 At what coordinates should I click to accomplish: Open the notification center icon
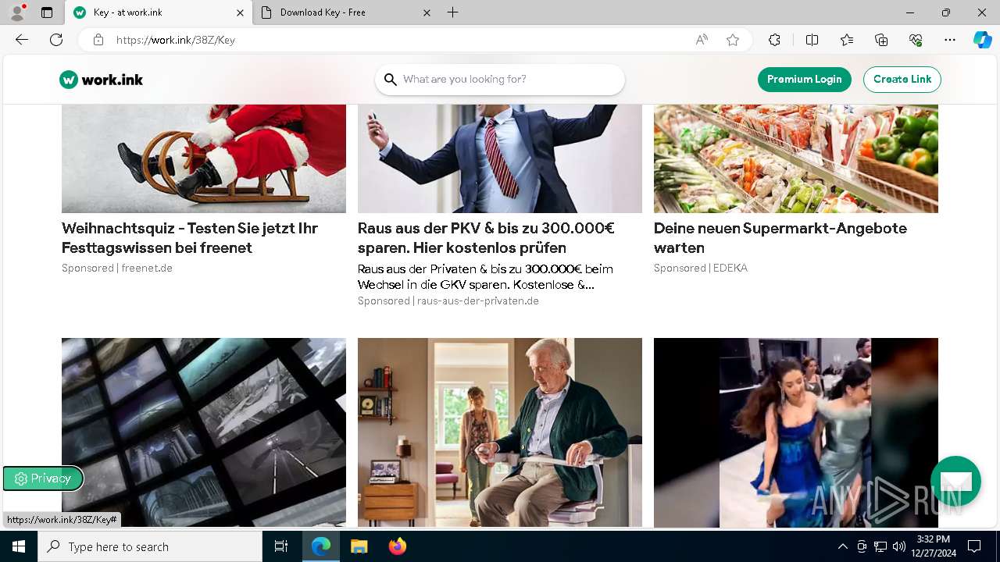point(974,546)
